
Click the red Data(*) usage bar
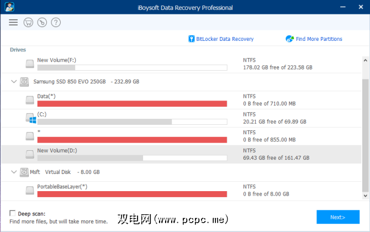pos(132,104)
